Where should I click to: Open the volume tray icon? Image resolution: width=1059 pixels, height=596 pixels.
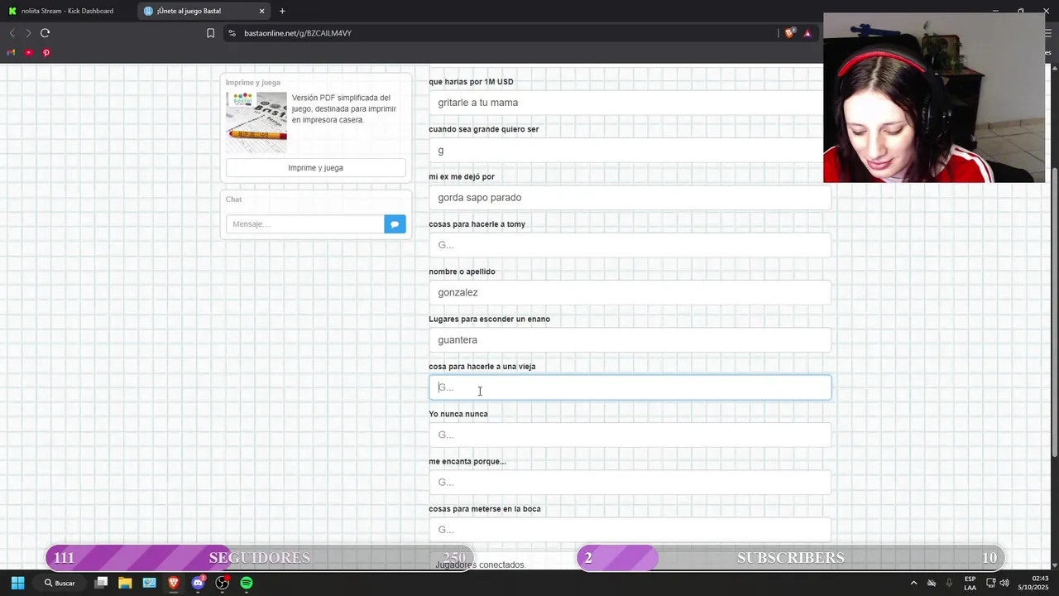coord(1004,583)
